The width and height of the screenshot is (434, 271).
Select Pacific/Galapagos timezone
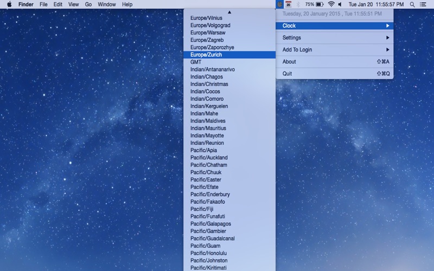[x=229, y=224]
